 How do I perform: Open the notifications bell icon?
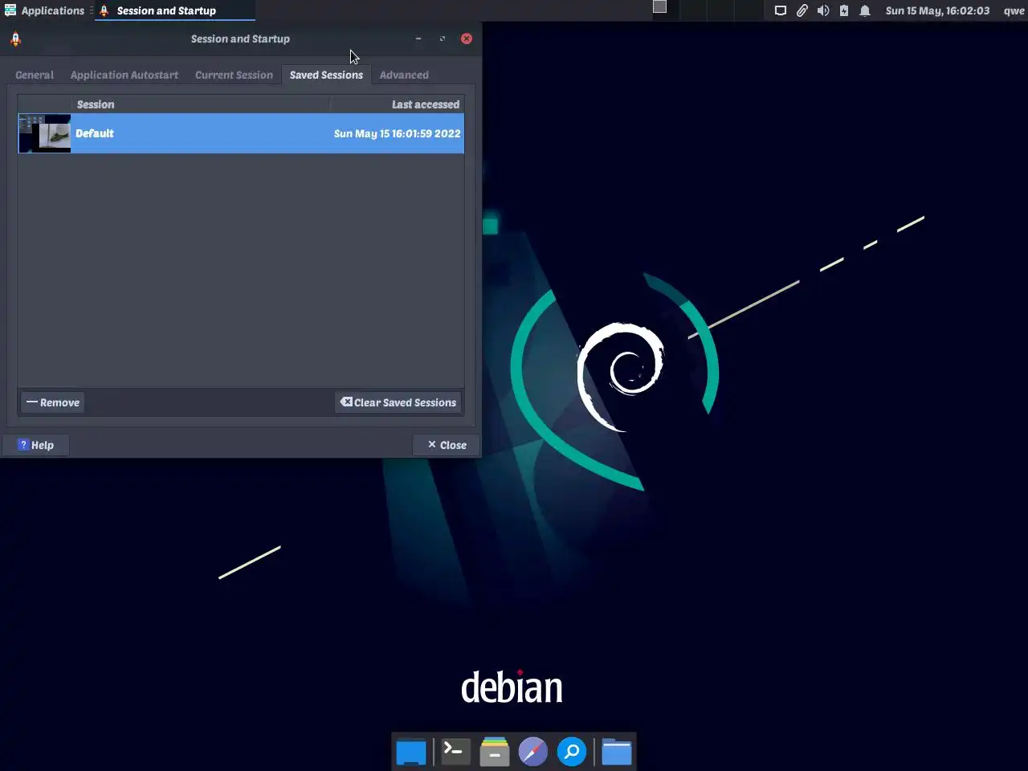865,10
